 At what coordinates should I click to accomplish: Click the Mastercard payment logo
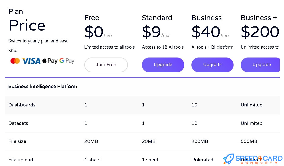[x=15, y=61]
